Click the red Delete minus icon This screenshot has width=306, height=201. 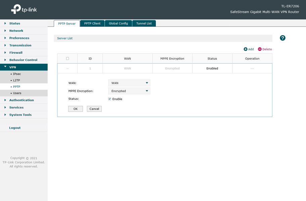pos(260,49)
